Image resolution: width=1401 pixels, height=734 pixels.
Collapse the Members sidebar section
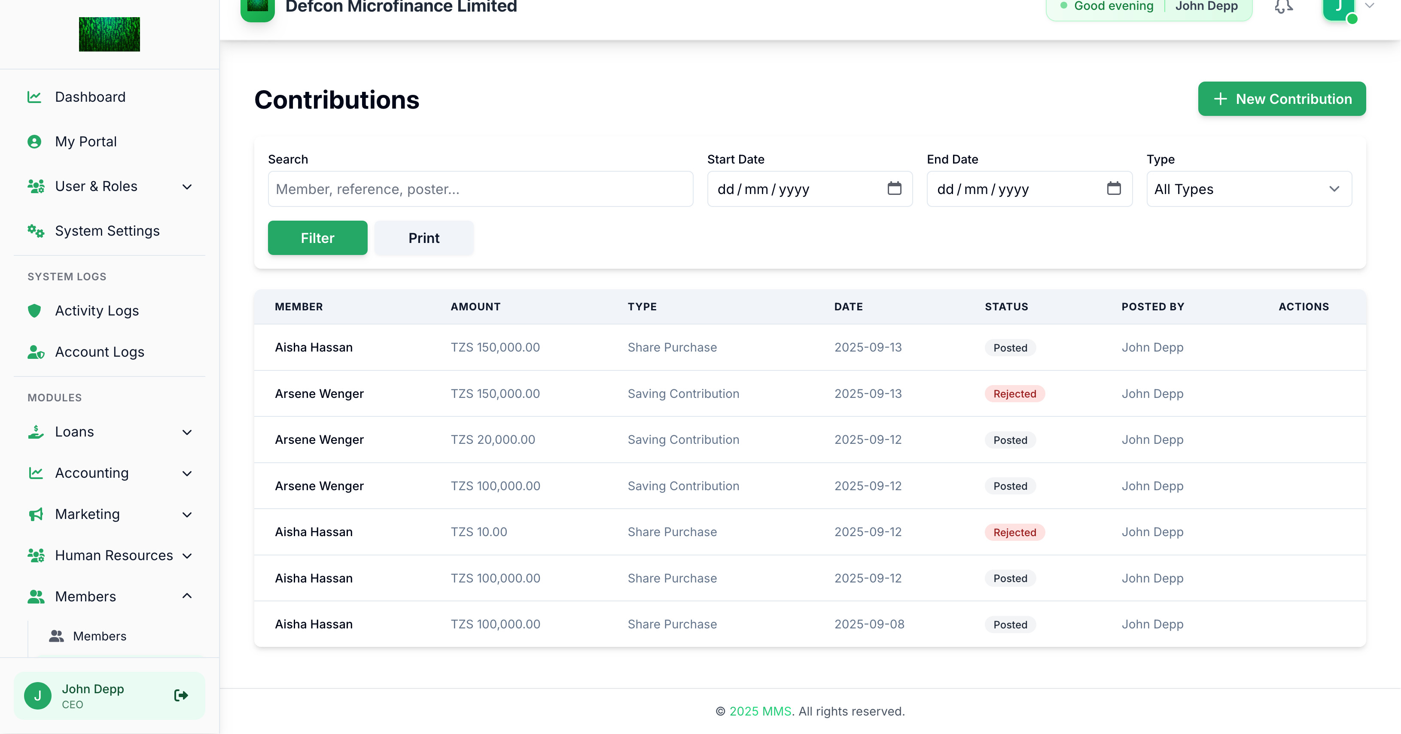(x=186, y=597)
